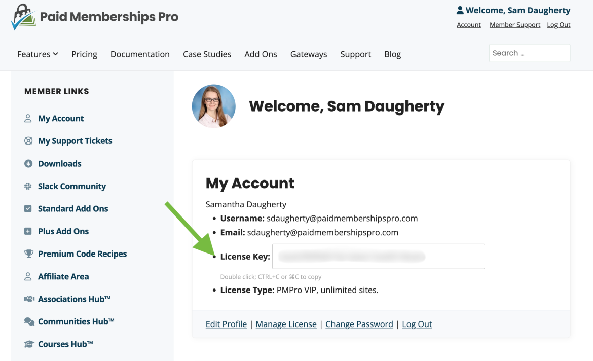The width and height of the screenshot is (593, 361).
Task: Click the Communities Hub speech bubbles icon
Action: click(28, 321)
